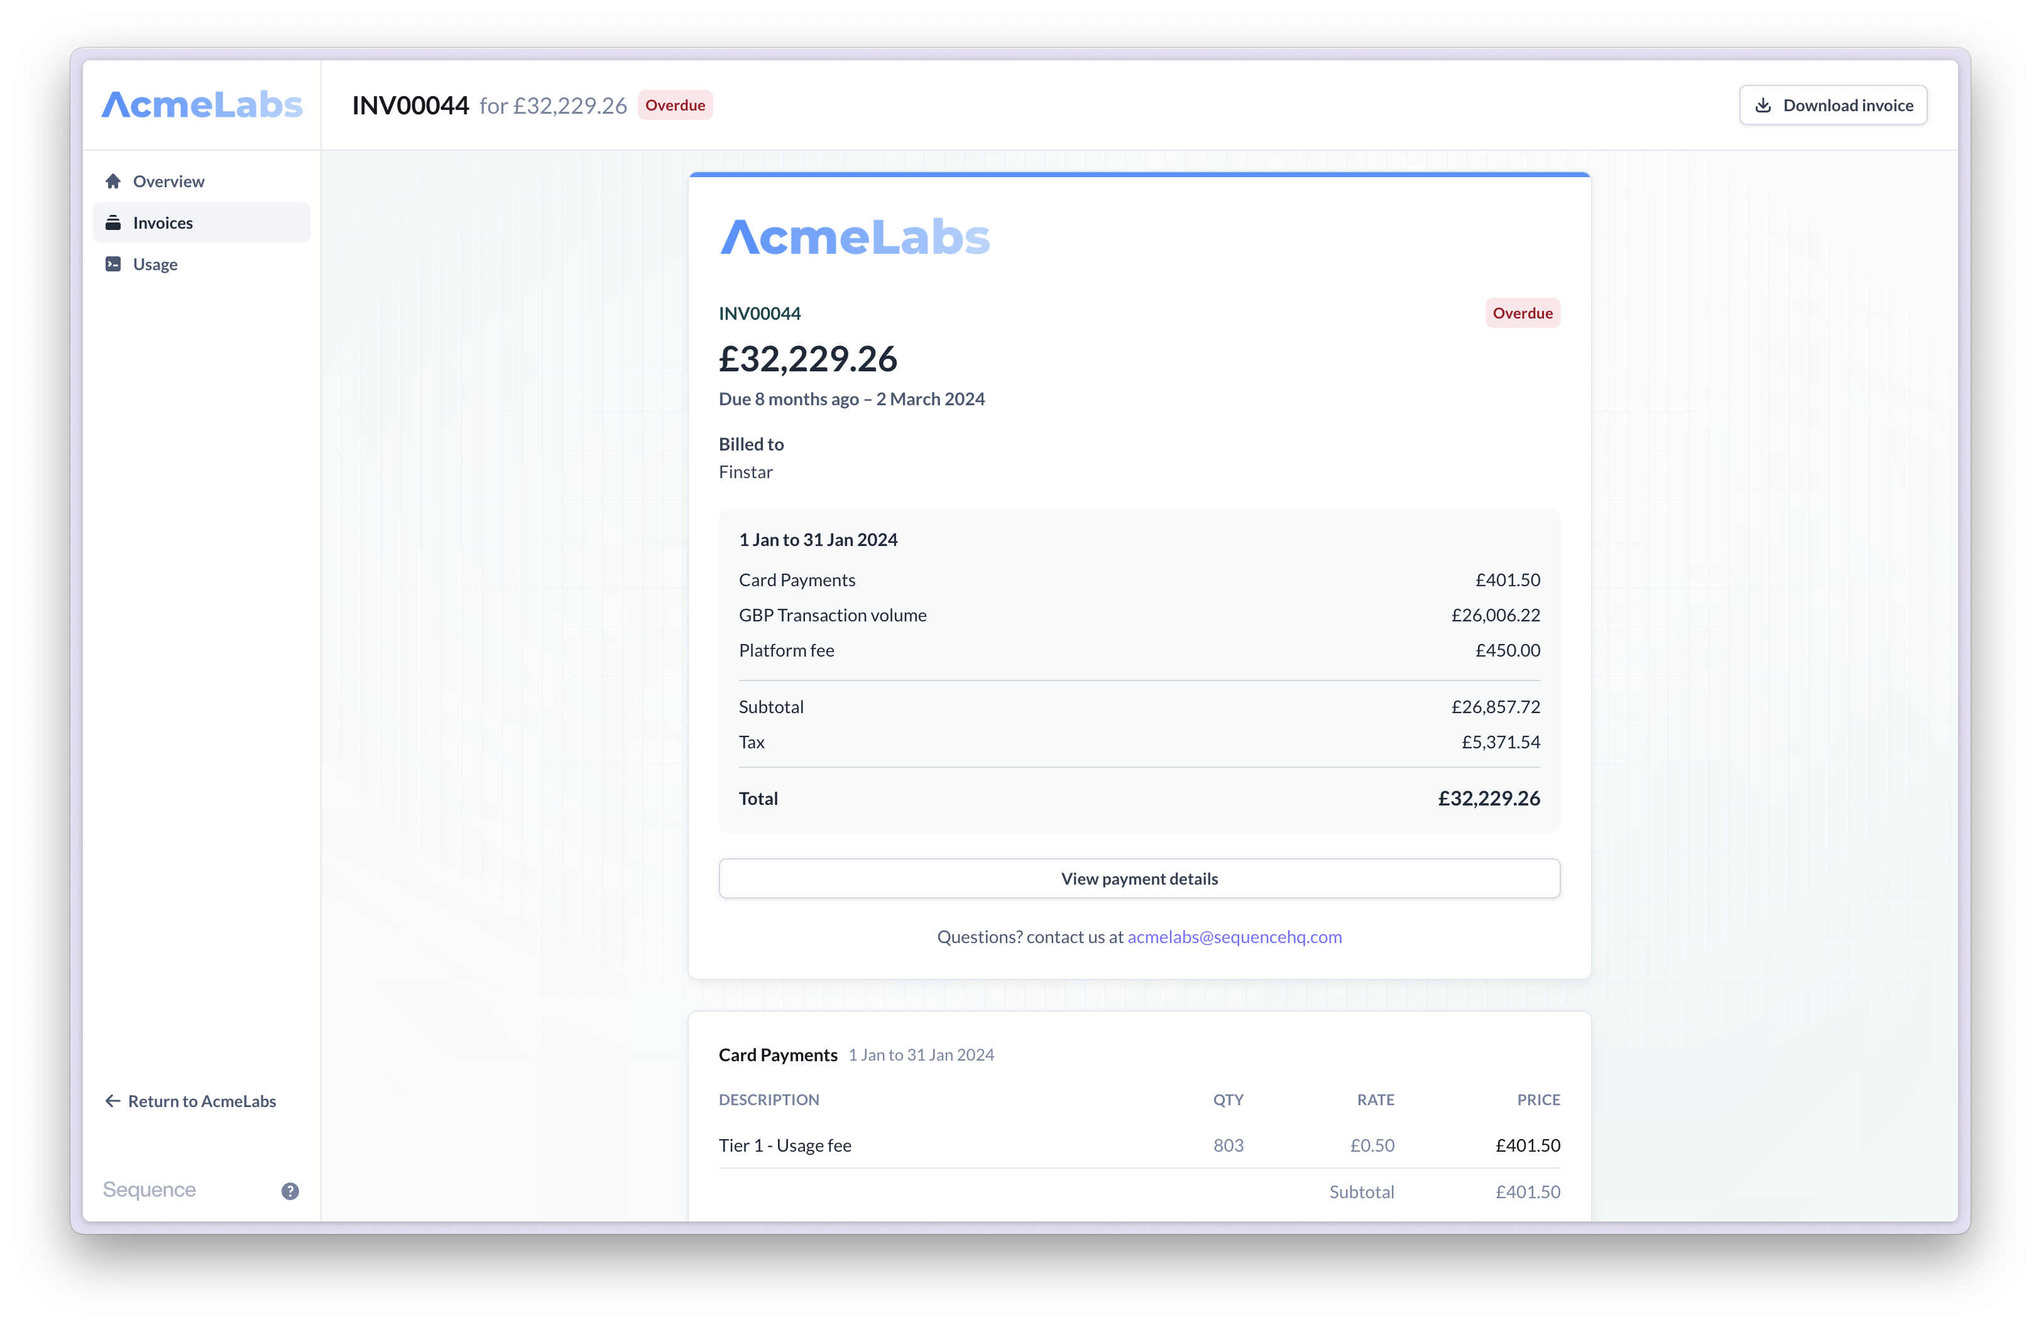2041x1327 pixels.
Task: Email acmelabs@sequencehq.com link
Action: [1235, 937]
